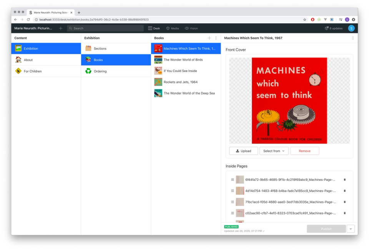Grab drag handle of 4d14d754 page row
This screenshot has width=369, height=250.
[233, 191]
